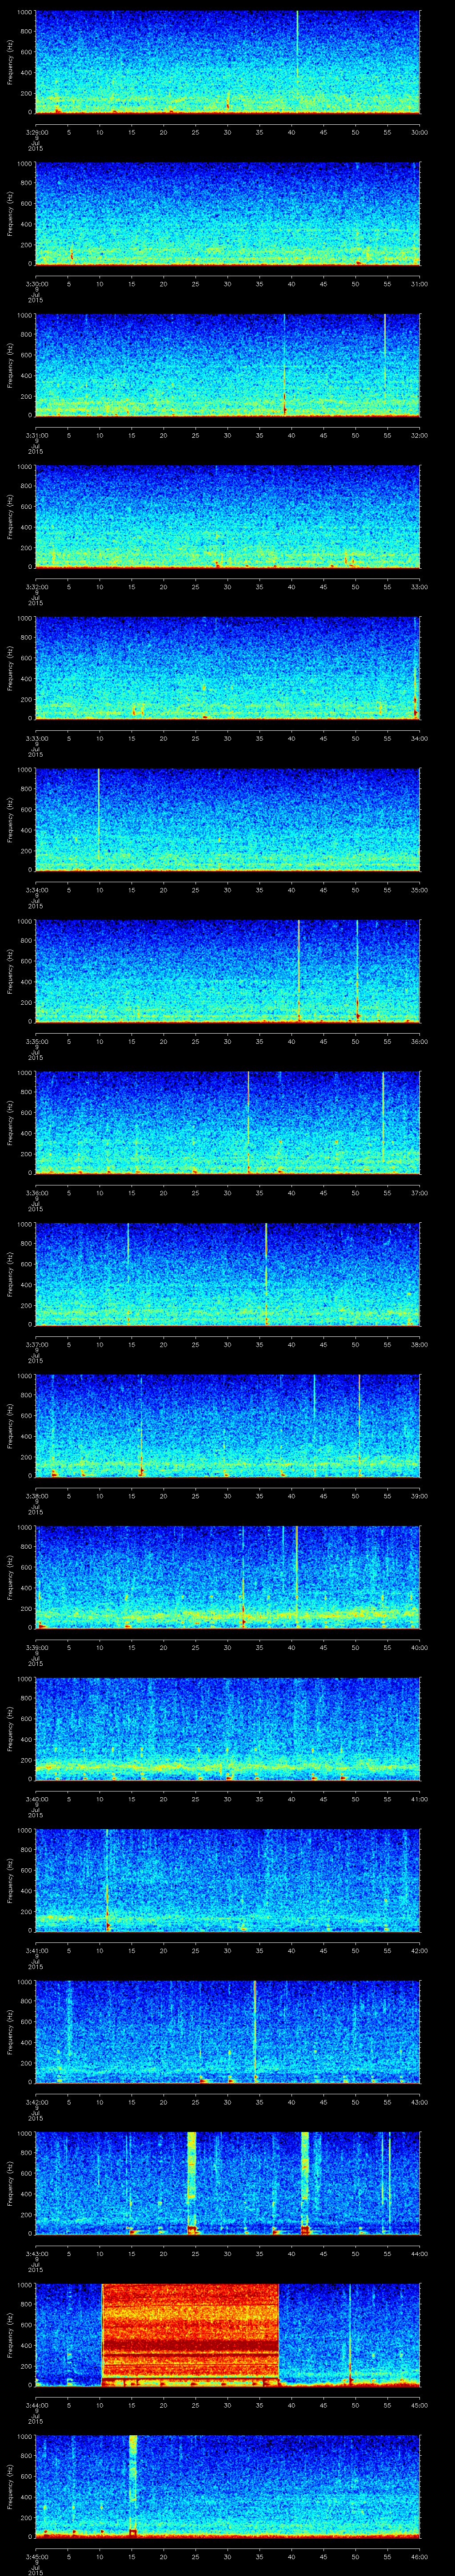Image resolution: width=455 pixels, height=2576 pixels.
Task: Click the 45:00 end time label
Action: [x=419, y=2405]
